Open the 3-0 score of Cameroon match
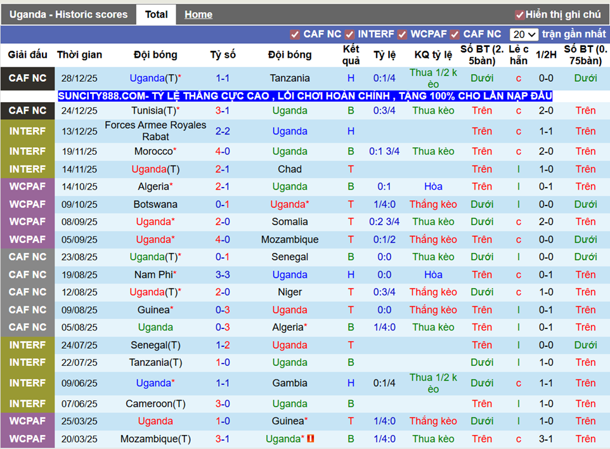The image size is (610, 449). (x=223, y=404)
